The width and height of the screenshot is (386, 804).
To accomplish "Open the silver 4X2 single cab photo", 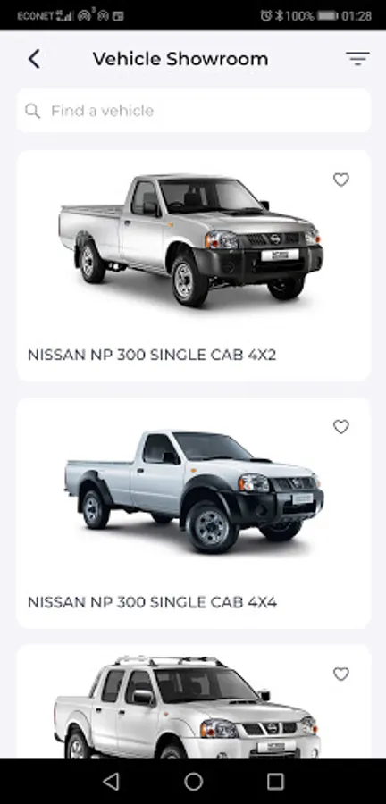I will 190,241.
